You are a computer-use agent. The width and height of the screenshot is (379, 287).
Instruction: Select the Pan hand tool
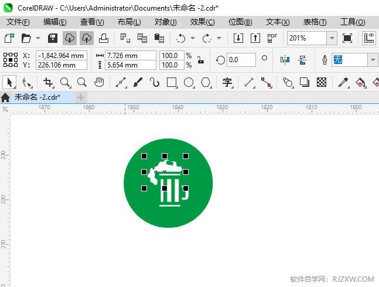point(99,82)
